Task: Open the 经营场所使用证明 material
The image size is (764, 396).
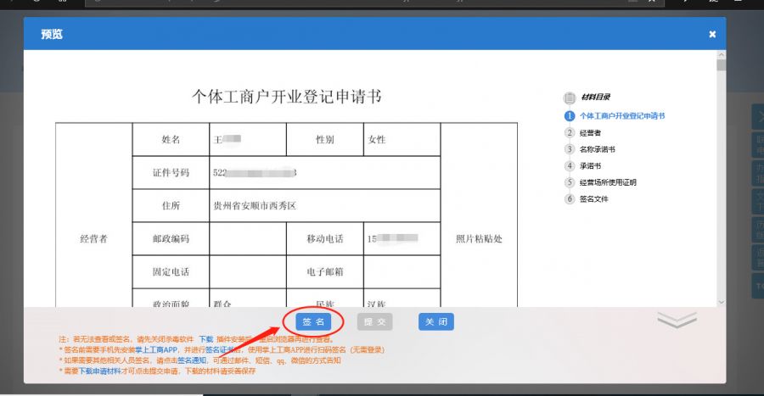Action: click(x=608, y=182)
